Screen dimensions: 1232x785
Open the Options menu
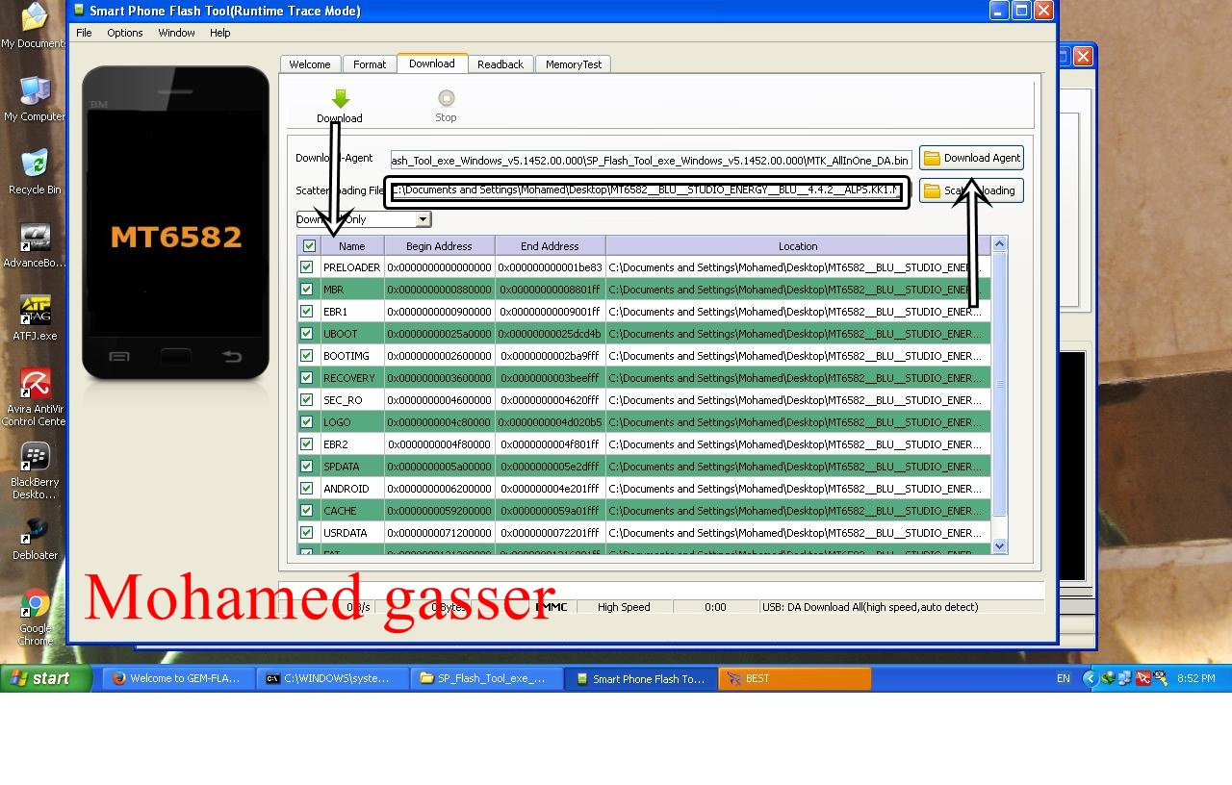tap(125, 33)
